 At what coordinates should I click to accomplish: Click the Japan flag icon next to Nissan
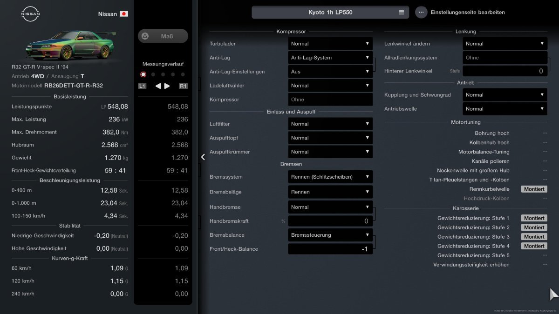pos(124,14)
